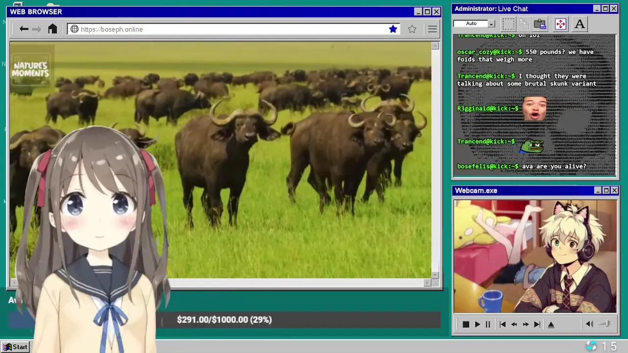Click the system tray swirl icon
Screen dimensions: 628x353
(592, 346)
